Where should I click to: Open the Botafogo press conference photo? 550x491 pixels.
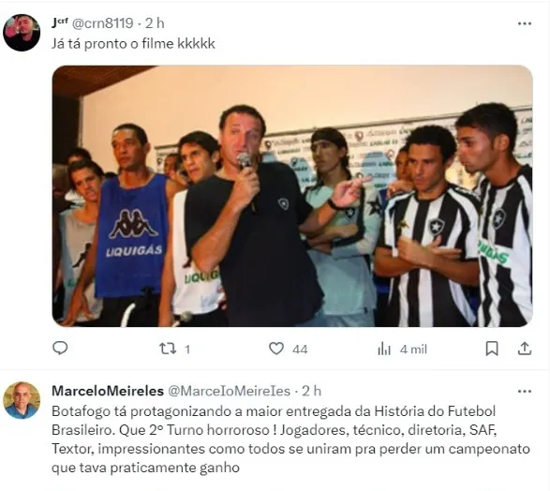point(292,196)
